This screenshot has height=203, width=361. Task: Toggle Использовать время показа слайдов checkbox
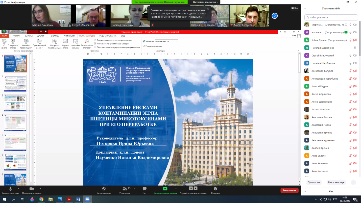95,44
